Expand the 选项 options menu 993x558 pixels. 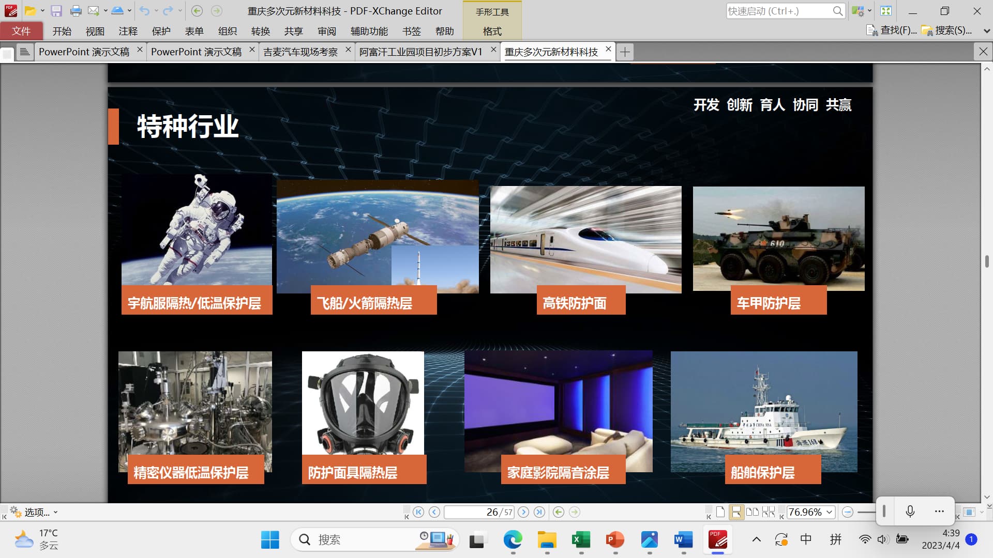click(x=37, y=512)
